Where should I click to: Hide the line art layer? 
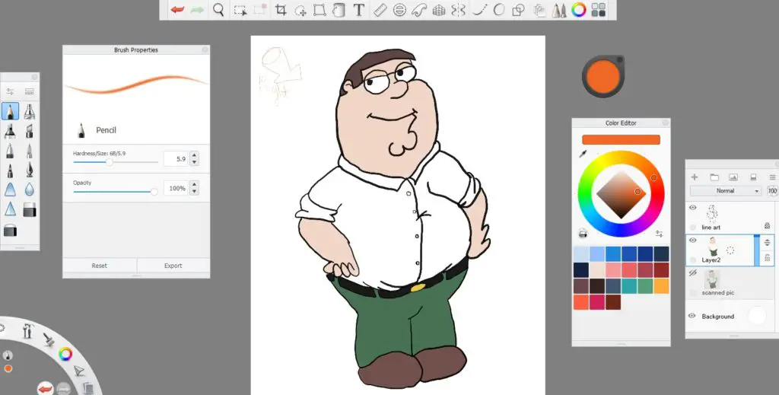pyautogui.click(x=692, y=208)
